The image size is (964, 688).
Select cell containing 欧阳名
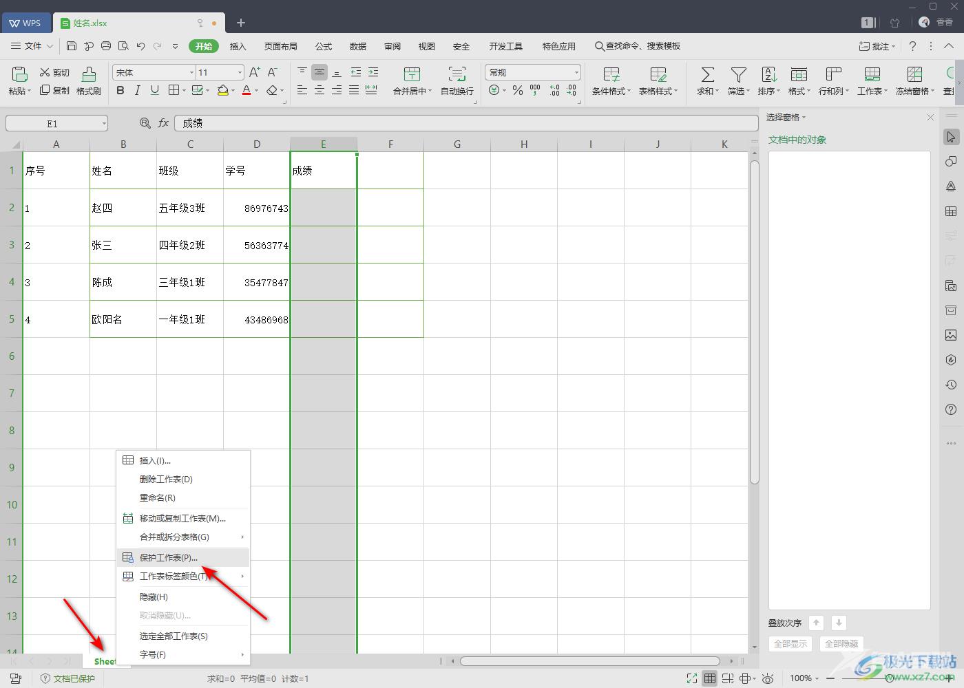click(x=123, y=319)
